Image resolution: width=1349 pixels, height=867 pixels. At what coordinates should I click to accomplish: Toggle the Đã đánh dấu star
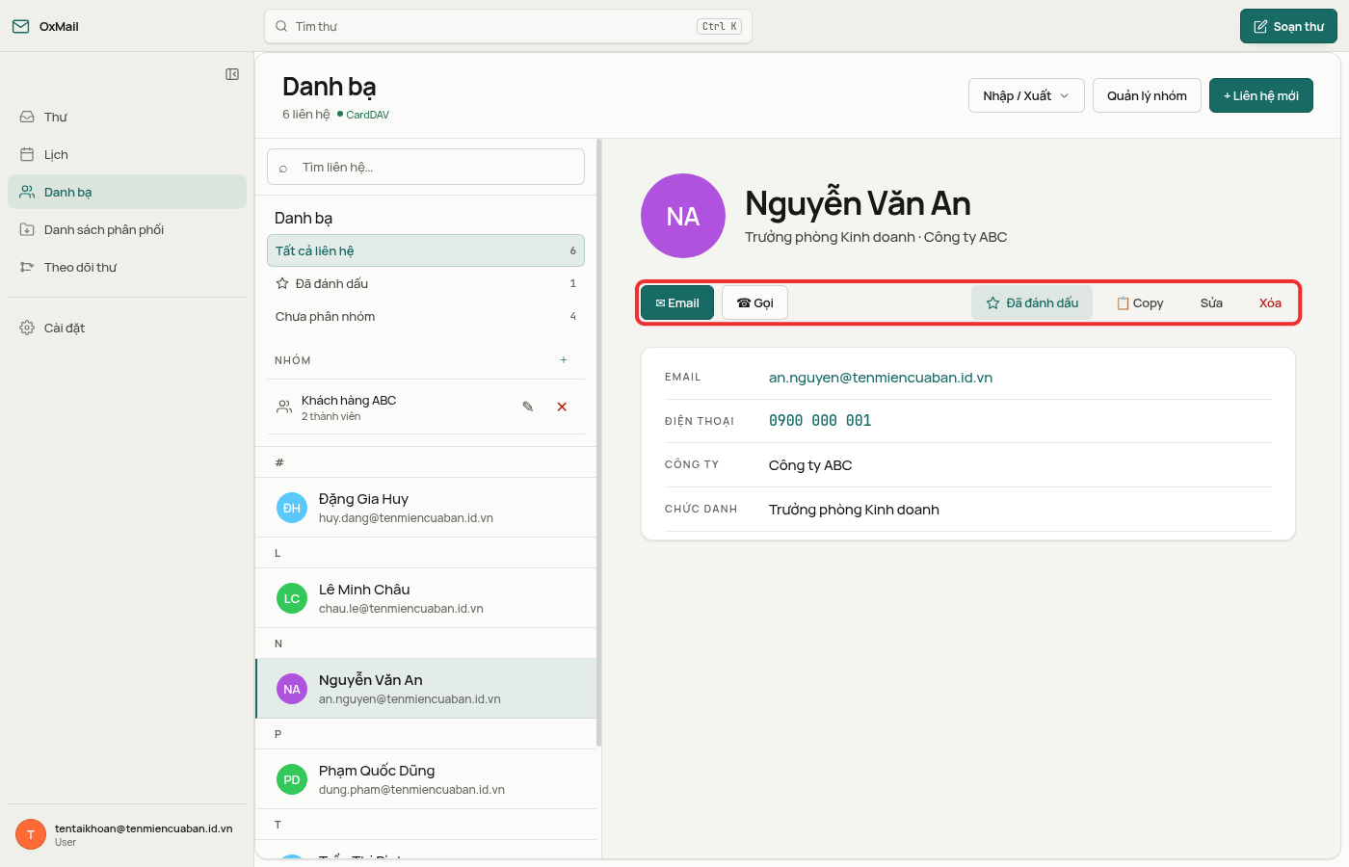[1032, 302]
